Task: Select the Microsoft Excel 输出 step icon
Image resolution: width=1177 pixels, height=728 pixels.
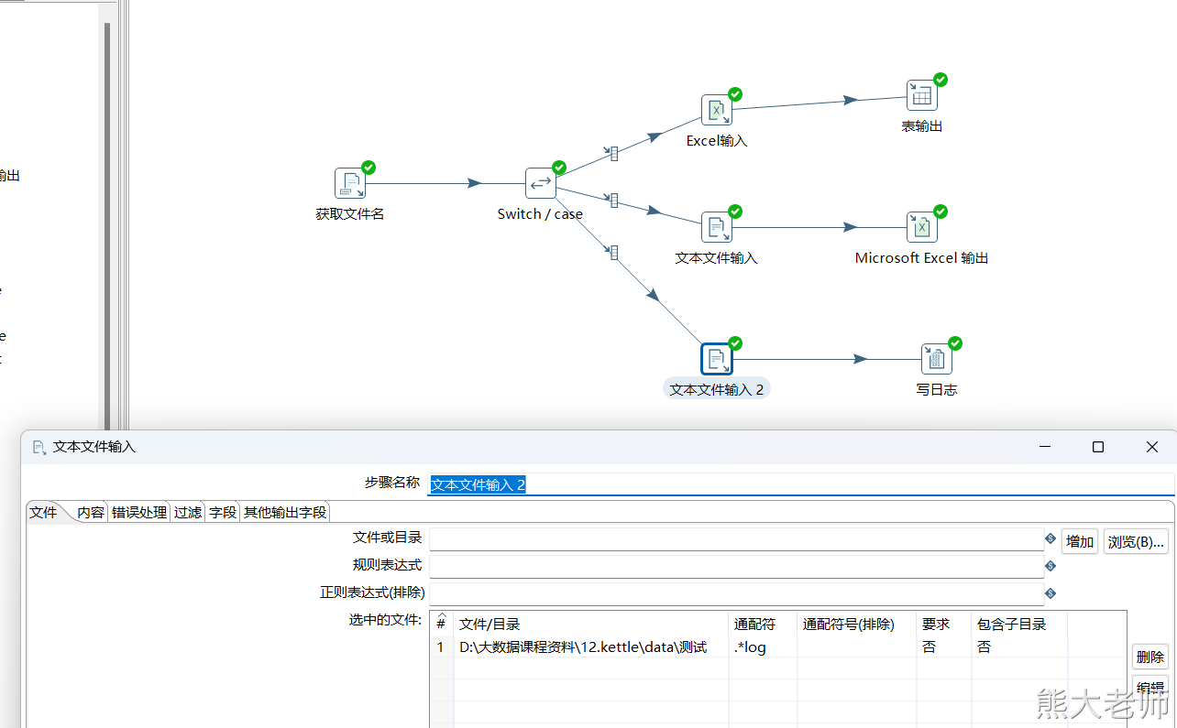Action: [x=922, y=227]
